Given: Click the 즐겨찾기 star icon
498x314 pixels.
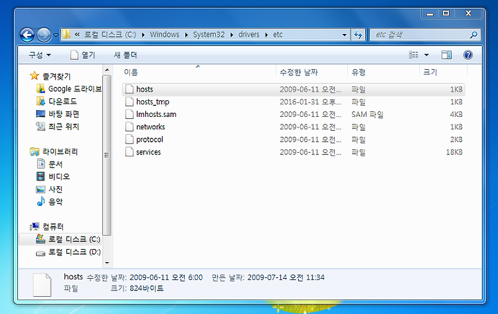Looking at the screenshot, I should pyautogui.click(x=35, y=75).
